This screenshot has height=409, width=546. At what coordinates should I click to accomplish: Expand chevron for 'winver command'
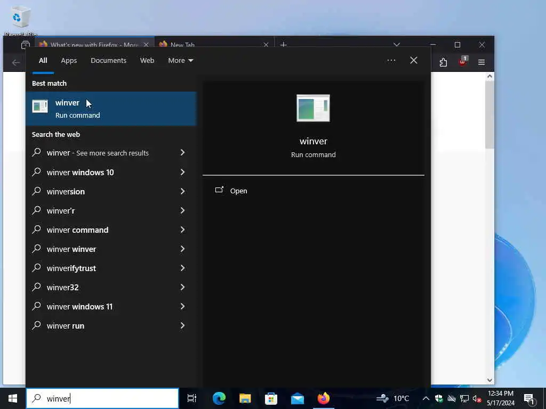182,230
